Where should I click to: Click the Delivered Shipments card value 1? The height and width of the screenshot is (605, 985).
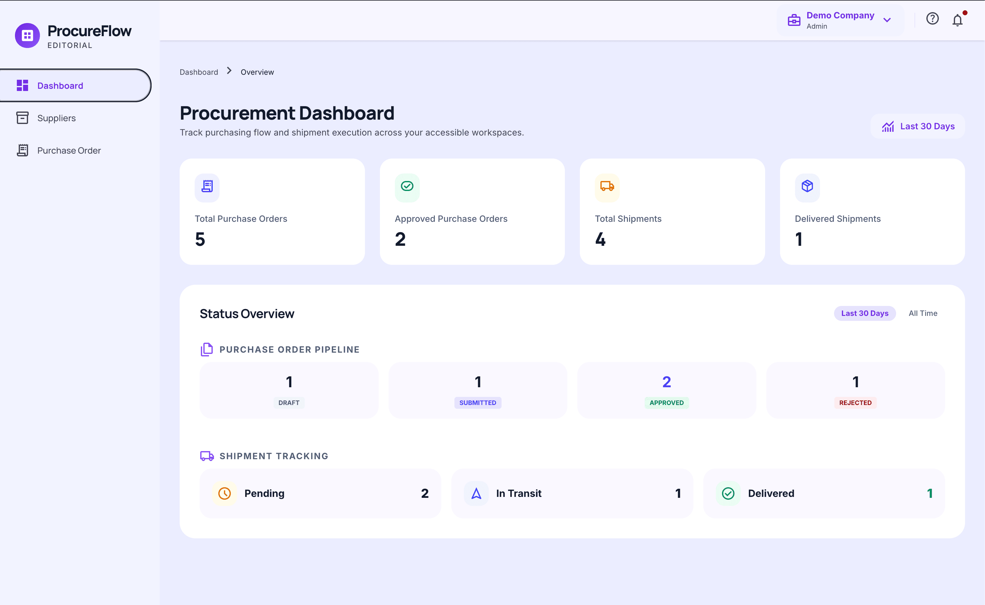click(799, 239)
